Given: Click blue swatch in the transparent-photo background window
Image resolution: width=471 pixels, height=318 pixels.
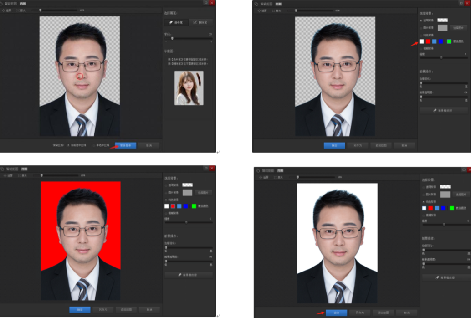Looking at the screenshot, I should (x=441, y=41).
